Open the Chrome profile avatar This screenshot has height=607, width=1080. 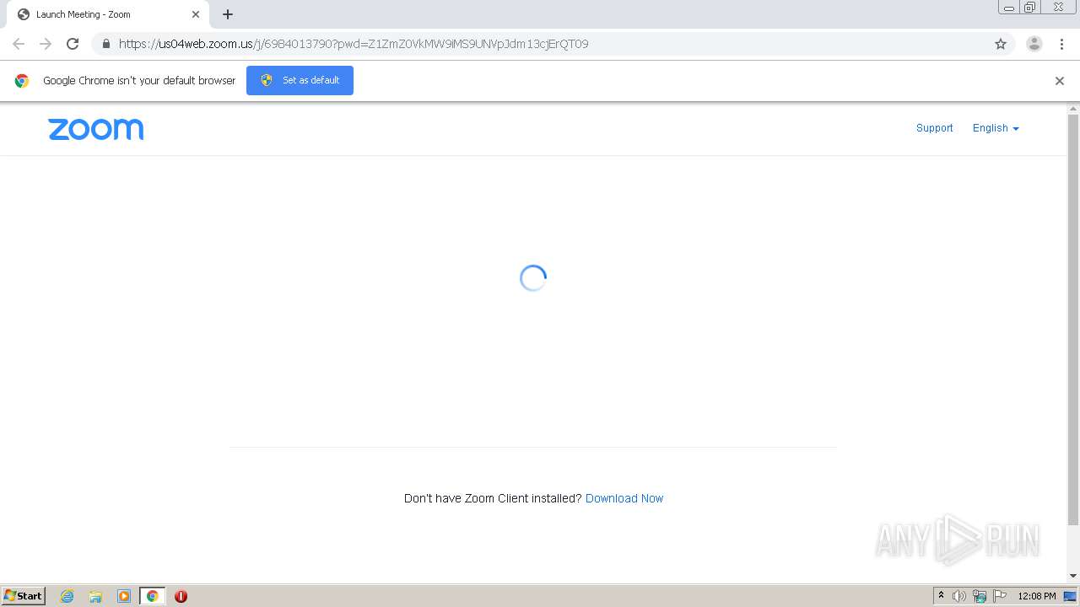point(1034,44)
